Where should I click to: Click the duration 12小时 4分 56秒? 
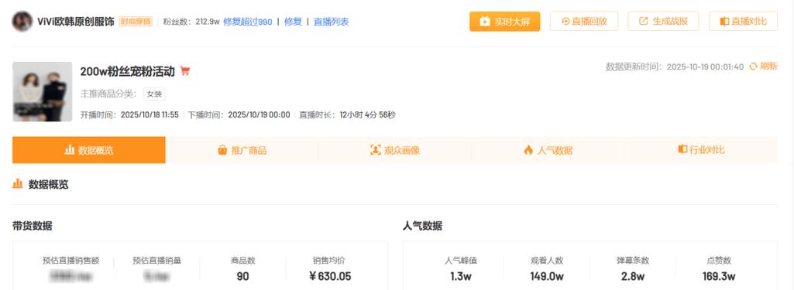tap(367, 114)
